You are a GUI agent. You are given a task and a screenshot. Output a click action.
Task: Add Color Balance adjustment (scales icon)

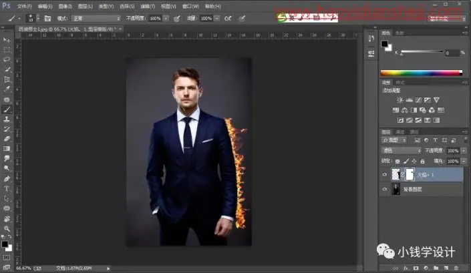[405, 110]
